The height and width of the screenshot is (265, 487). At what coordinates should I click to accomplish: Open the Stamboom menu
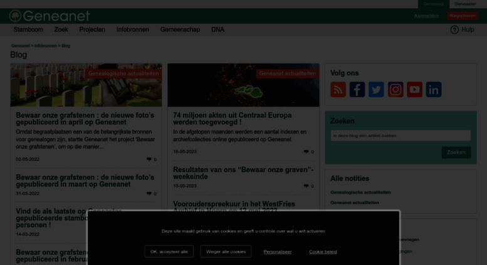[x=28, y=29]
